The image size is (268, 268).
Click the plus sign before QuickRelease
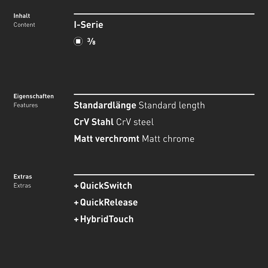point(76,203)
